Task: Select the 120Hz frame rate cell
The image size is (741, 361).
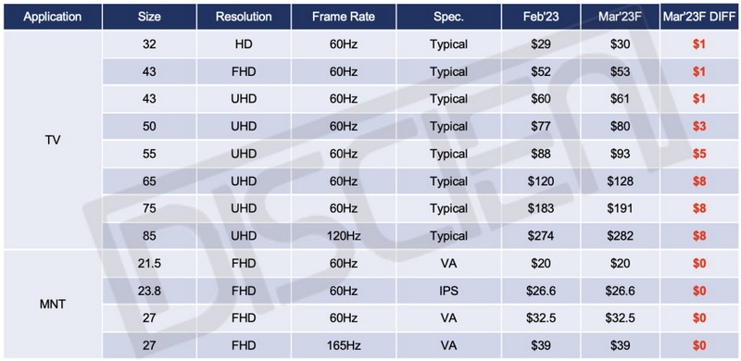Action: point(344,235)
